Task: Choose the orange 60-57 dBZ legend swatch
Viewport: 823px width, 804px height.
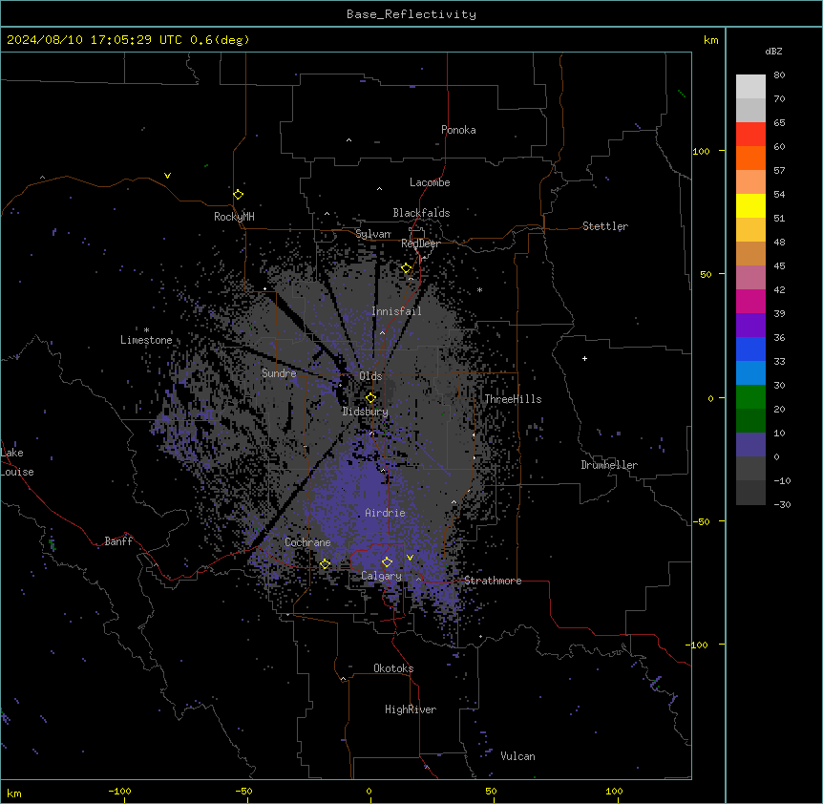Action: (x=750, y=158)
